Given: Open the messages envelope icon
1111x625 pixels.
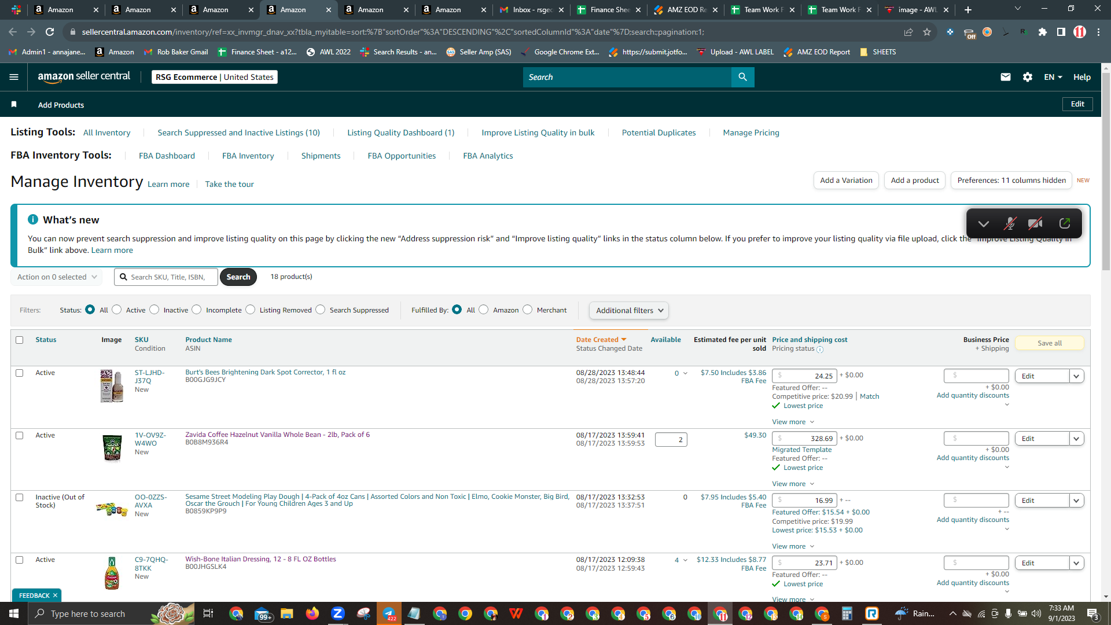Looking at the screenshot, I should [1005, 77].
